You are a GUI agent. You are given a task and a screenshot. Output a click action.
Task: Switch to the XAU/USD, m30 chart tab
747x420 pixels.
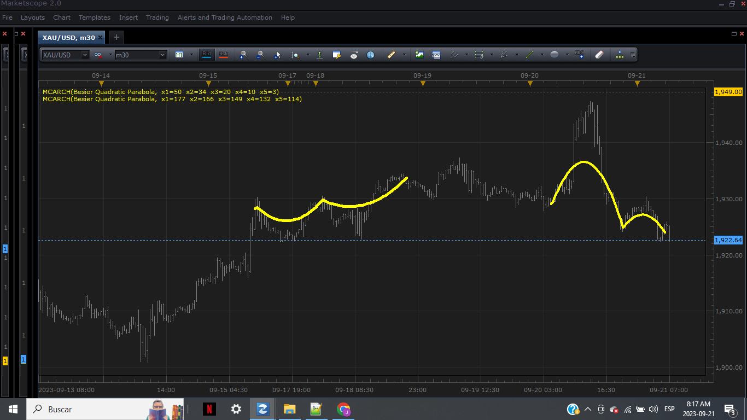click(x=68, y=38)
